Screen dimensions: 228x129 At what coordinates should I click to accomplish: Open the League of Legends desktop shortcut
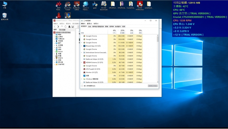68,15
